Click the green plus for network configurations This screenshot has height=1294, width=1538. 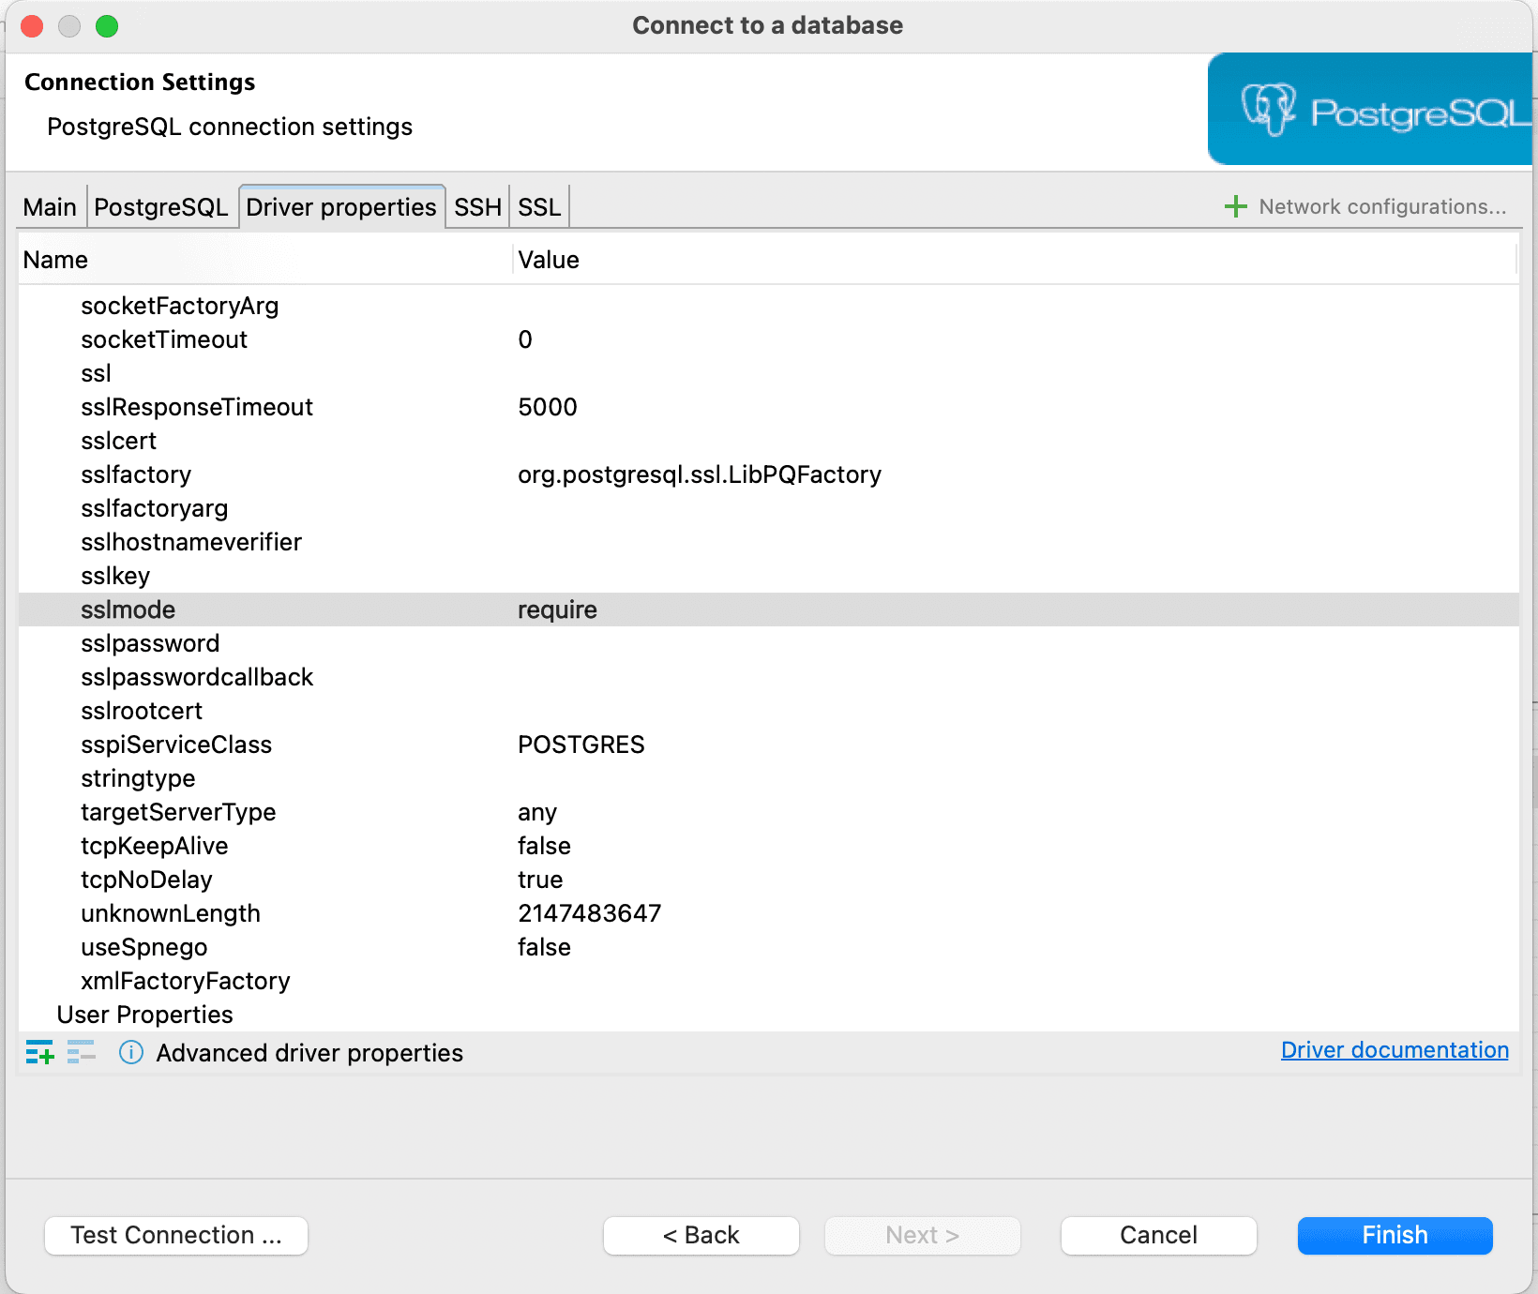pyautogui.click(x=1234, y=205)
